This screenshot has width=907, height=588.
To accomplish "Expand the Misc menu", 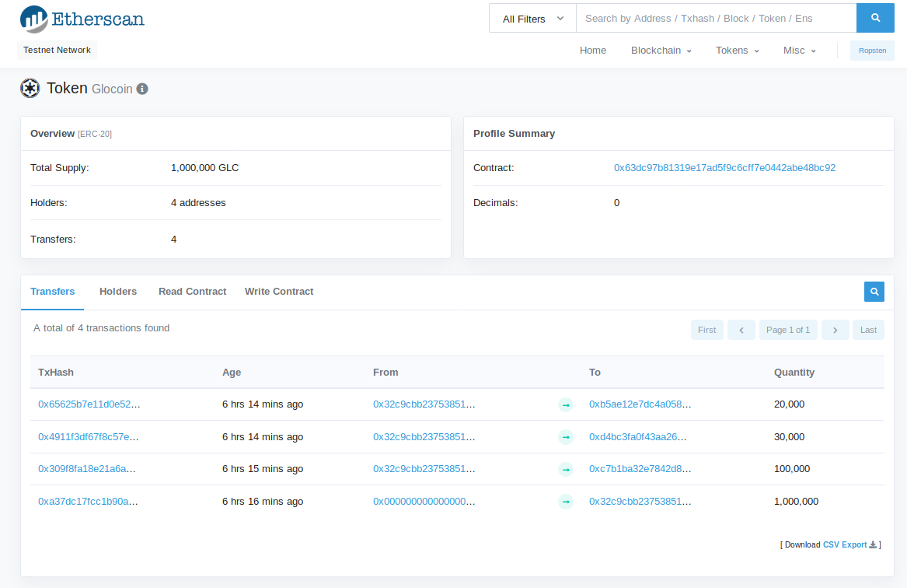I will tap(800, 51).
